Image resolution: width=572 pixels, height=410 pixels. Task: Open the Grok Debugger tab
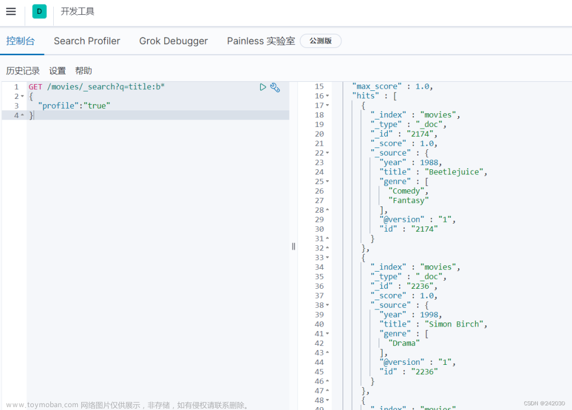pyautogui.click(x=174, y=41)
